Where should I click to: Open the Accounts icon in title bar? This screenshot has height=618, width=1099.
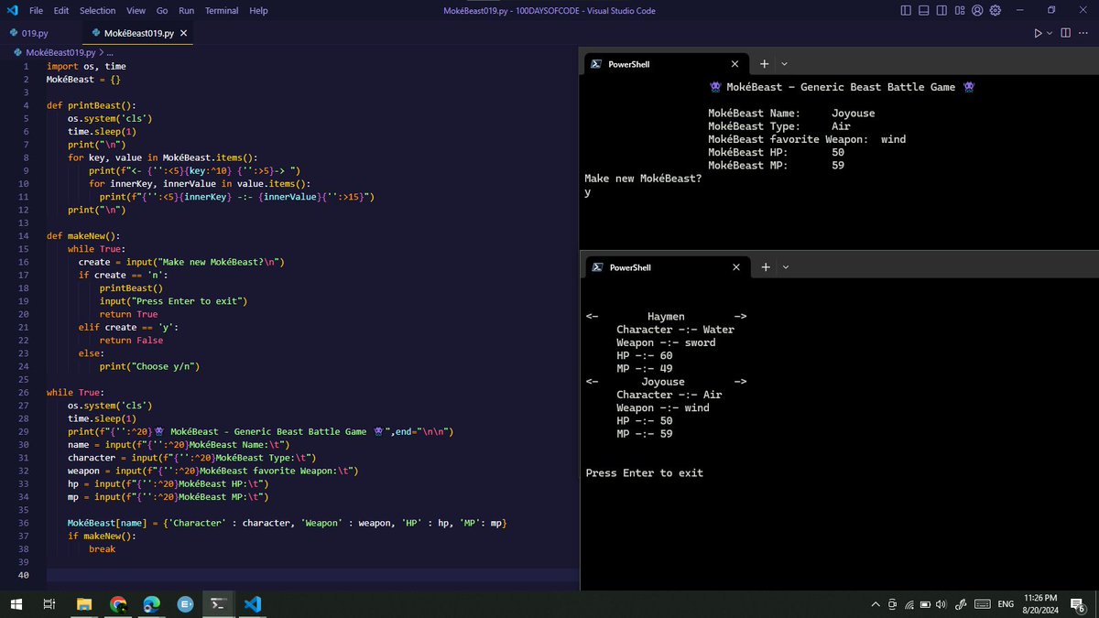(x=977, y=10)
